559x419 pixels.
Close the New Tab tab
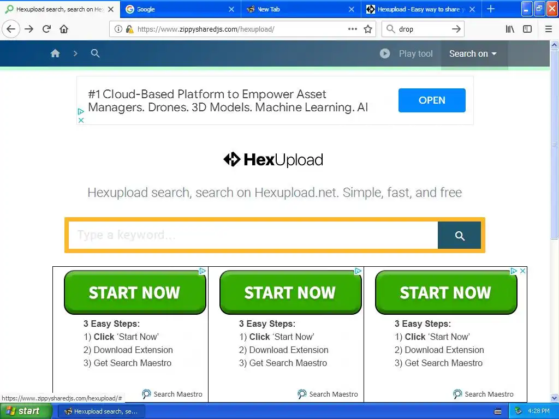pyautogui.click(x=352, y=9)
